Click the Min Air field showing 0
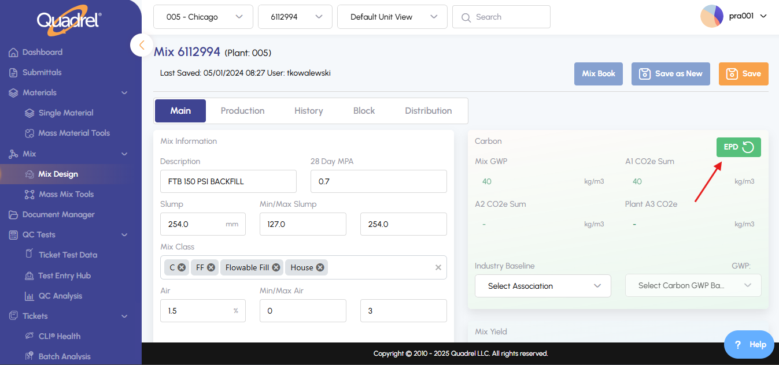 [x=303, y=311]
